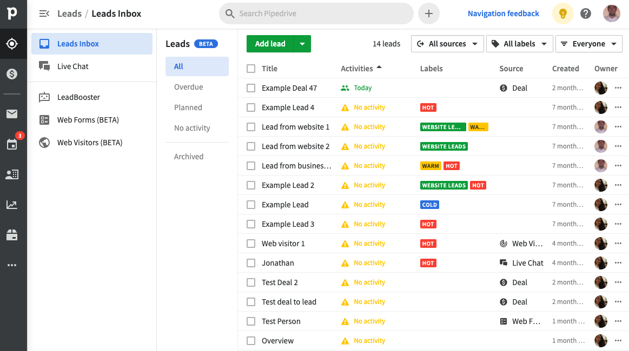Check the Lead from website 1 checkbox
The image size is (629, 351).
click(x=251, y=127)
